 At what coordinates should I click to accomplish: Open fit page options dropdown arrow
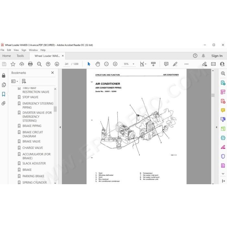click(146, 64)
